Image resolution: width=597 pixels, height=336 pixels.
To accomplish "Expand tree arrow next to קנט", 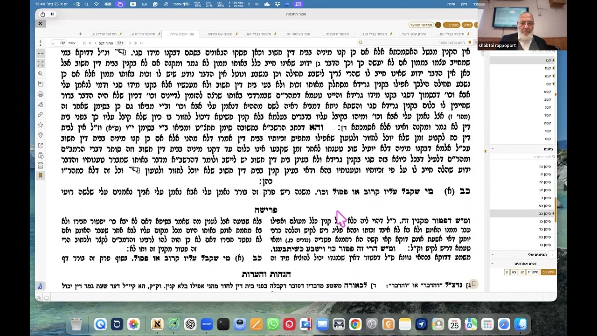I will [554, 76].
